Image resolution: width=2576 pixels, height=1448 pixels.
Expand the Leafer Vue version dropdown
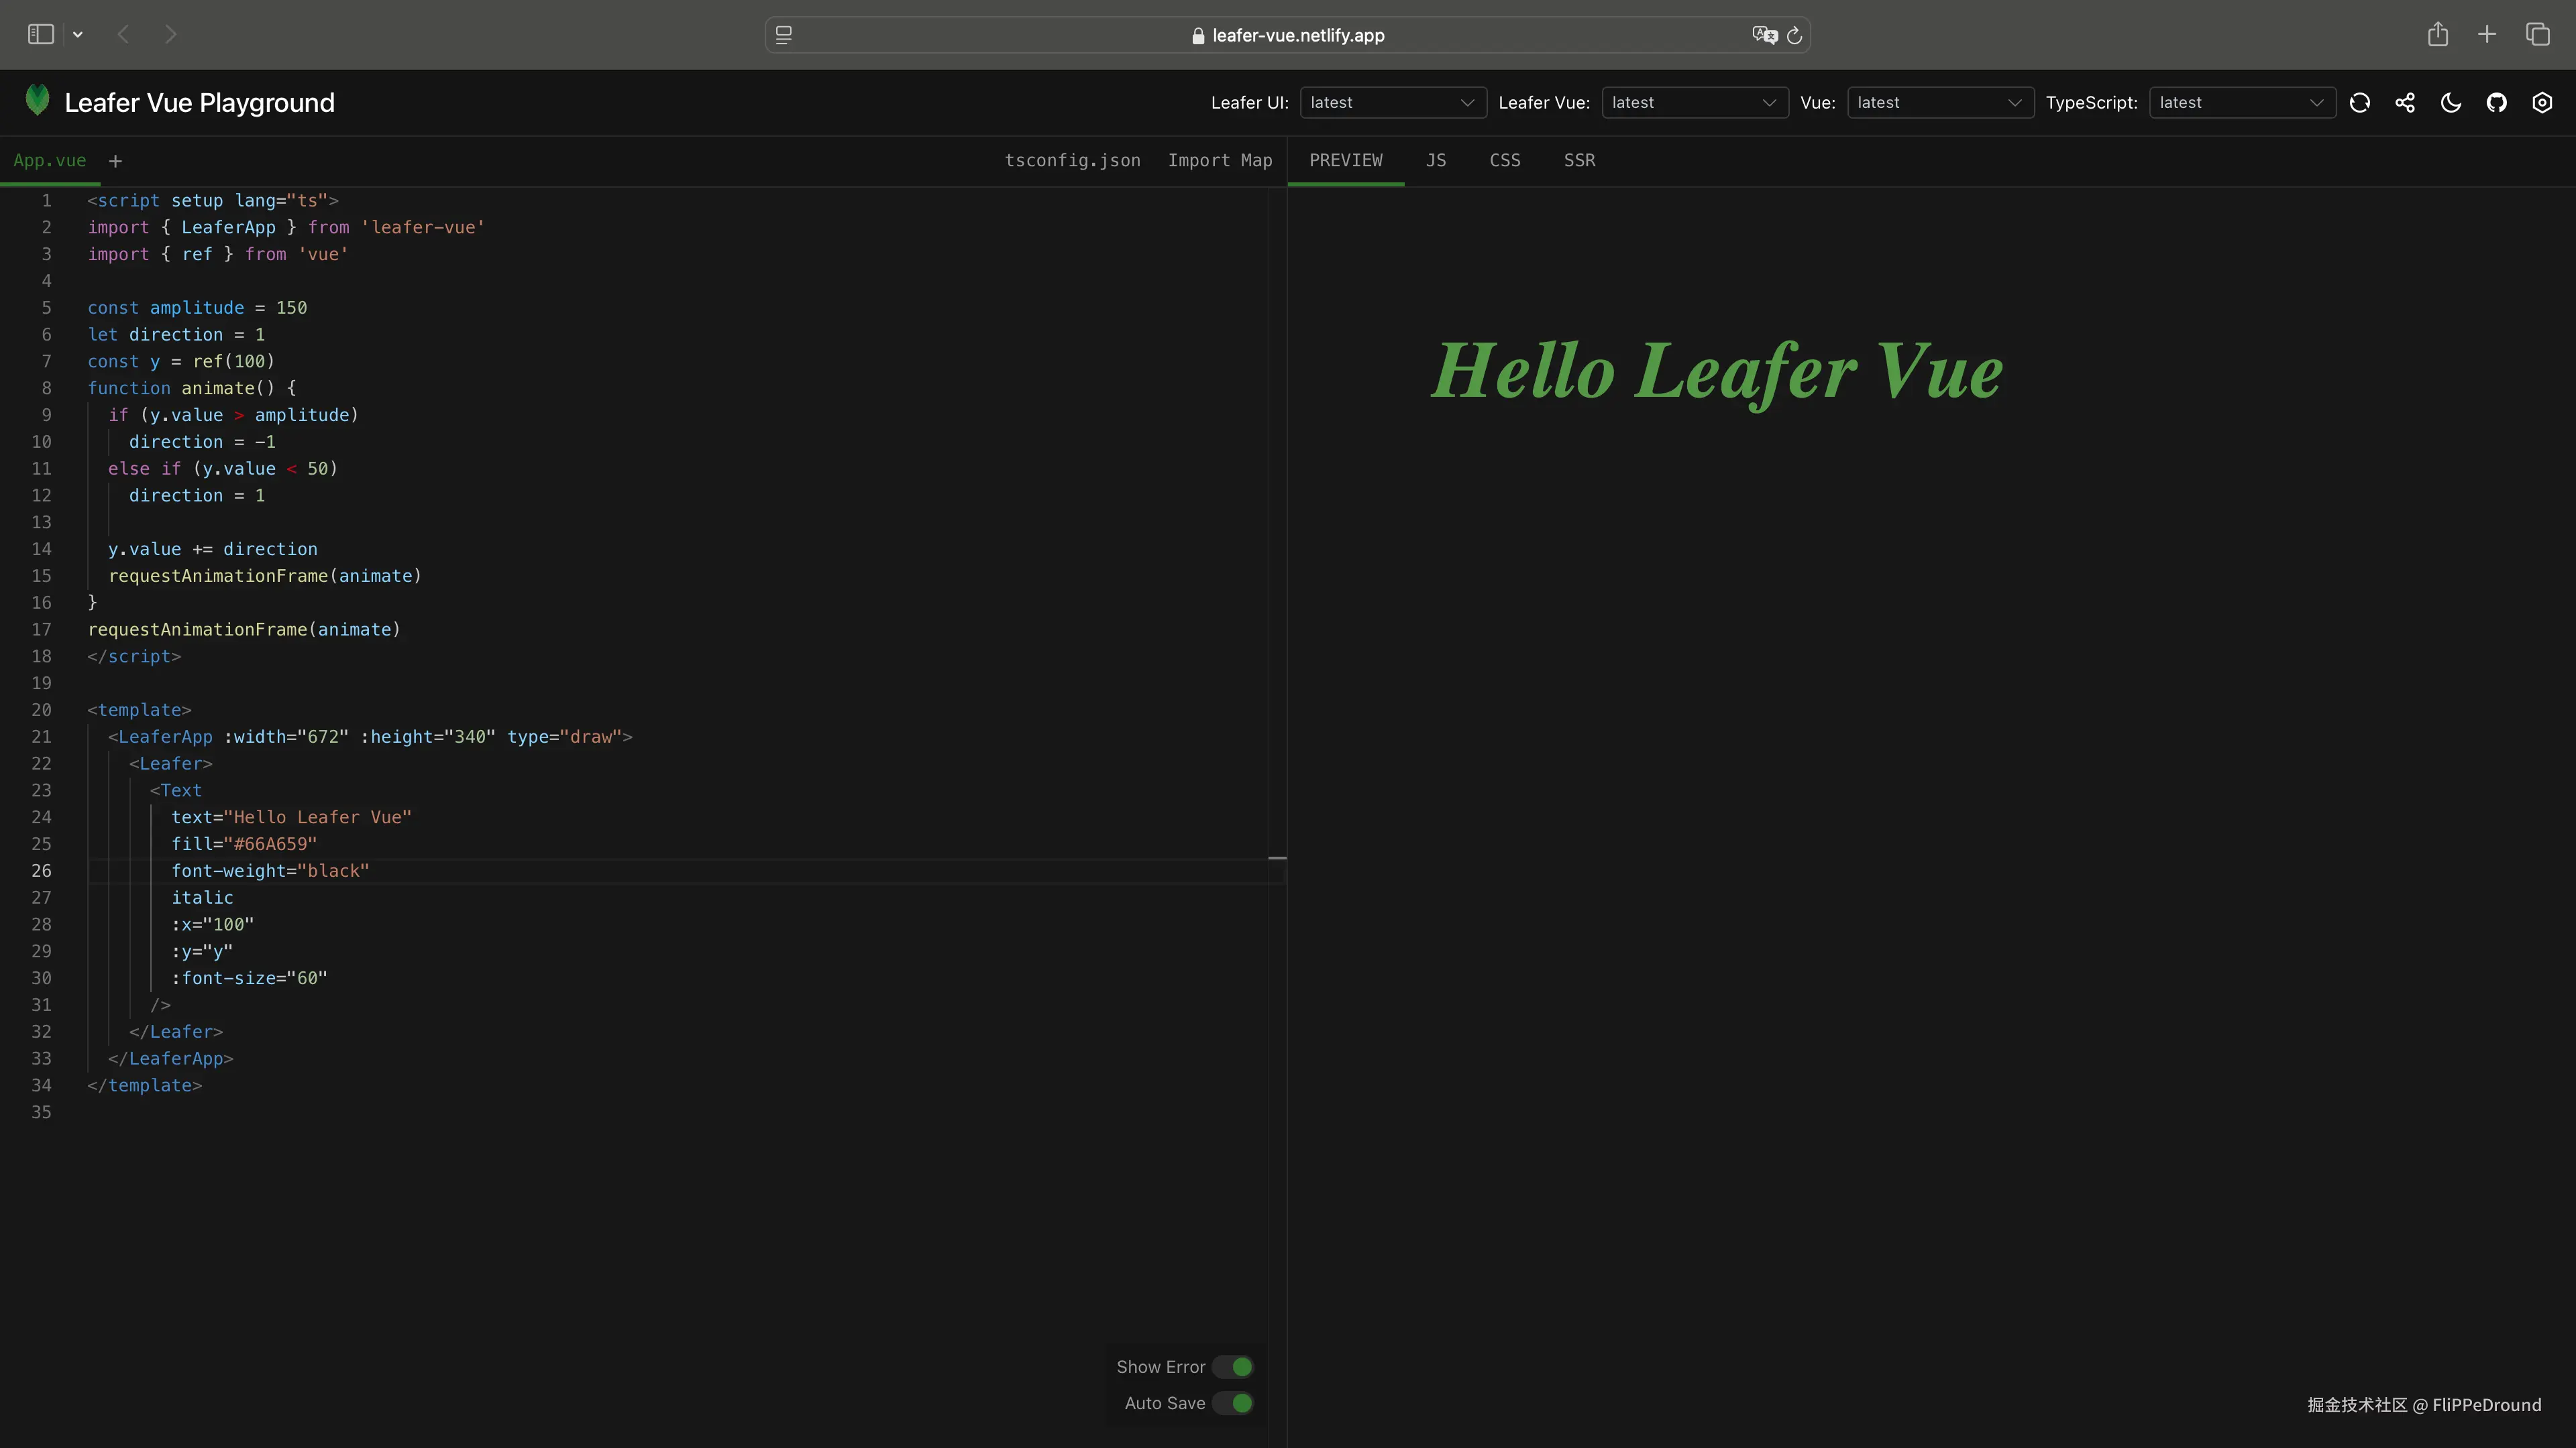tap(1694, 103)
